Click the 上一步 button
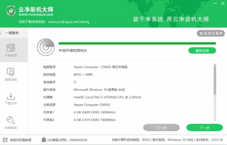The width and height of the screenshot is (227, 145). click(162, 127)
